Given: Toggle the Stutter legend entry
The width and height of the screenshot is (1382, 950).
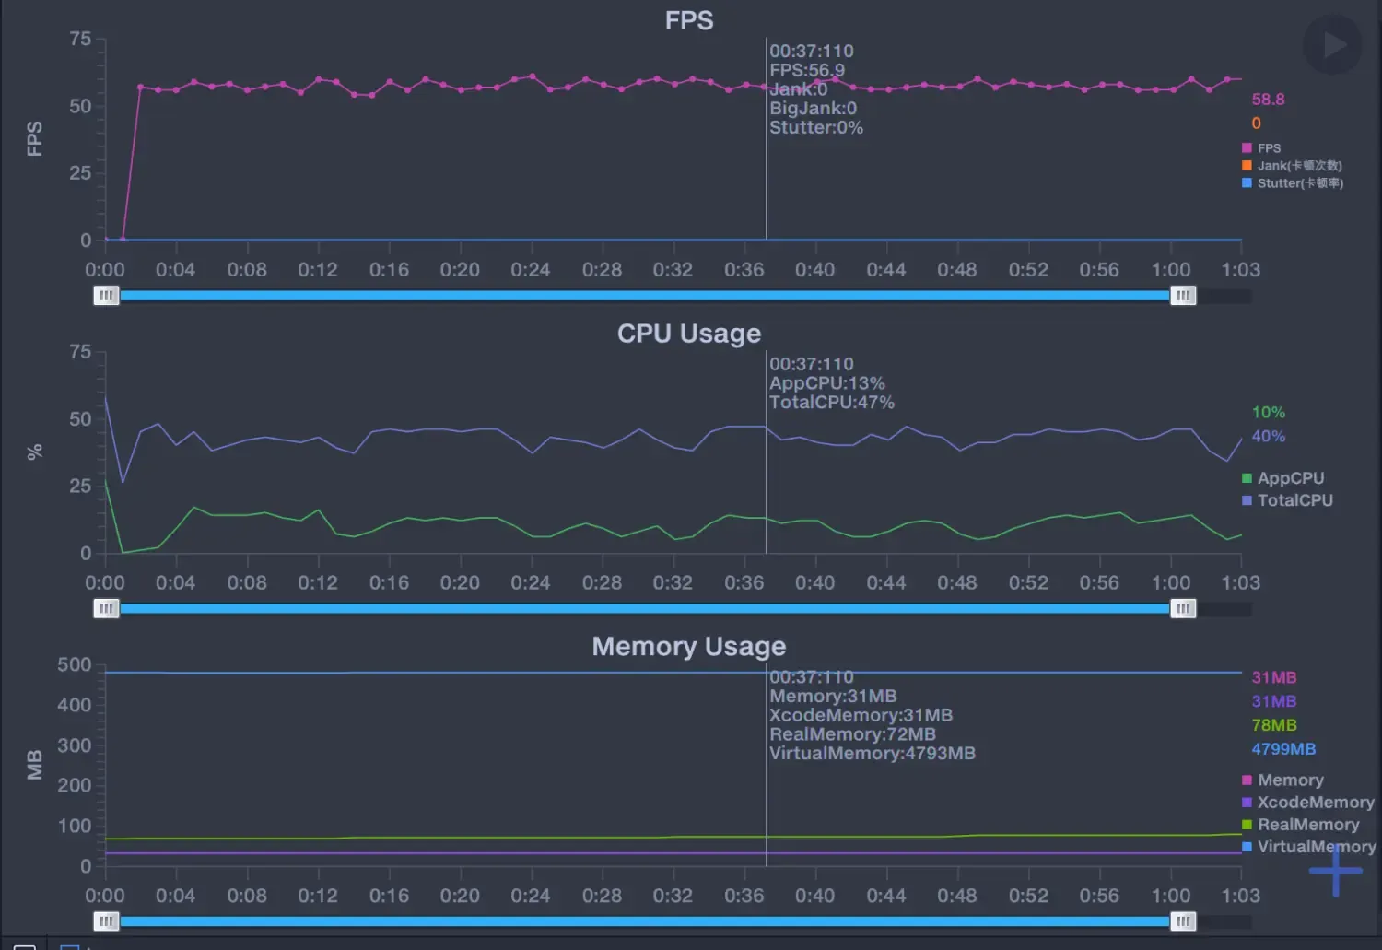Looking at the screenshot, I should (1293, 183).
